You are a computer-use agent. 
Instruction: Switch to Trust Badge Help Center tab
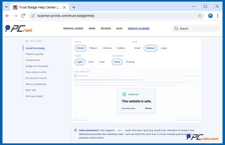(40, 7)
